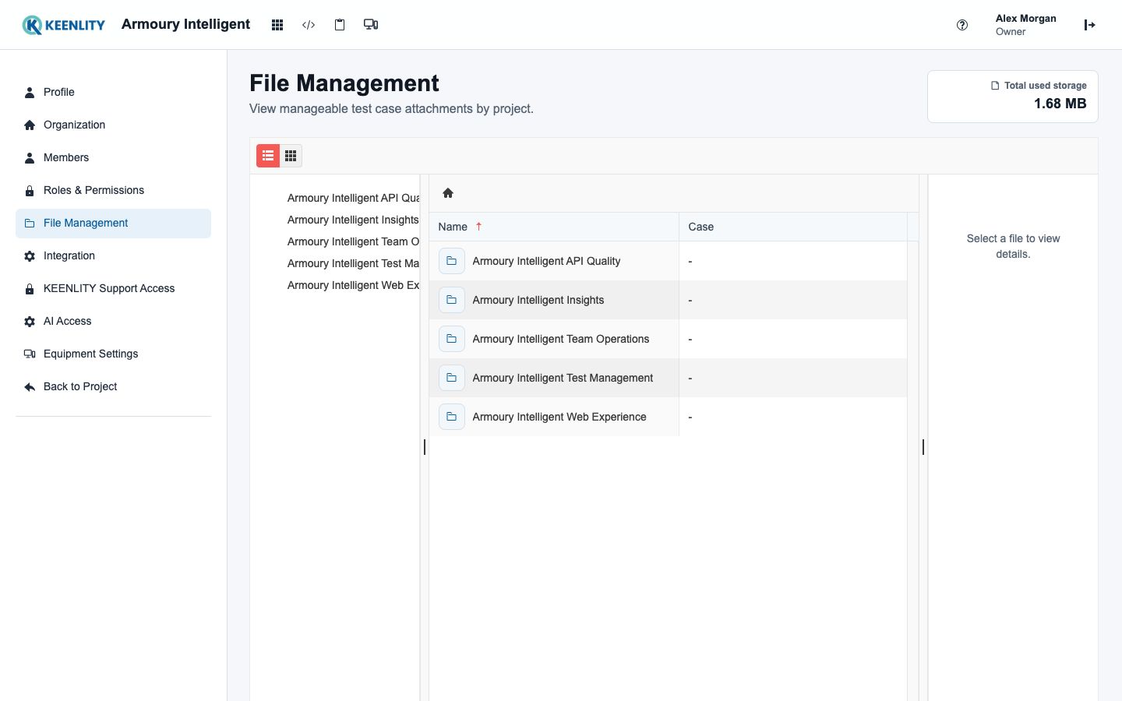1122x701 pixels.
Task: Click folder icon for Armoury Intelligent Team Operations
Action: pyautogui.click(x=452, y=339)
